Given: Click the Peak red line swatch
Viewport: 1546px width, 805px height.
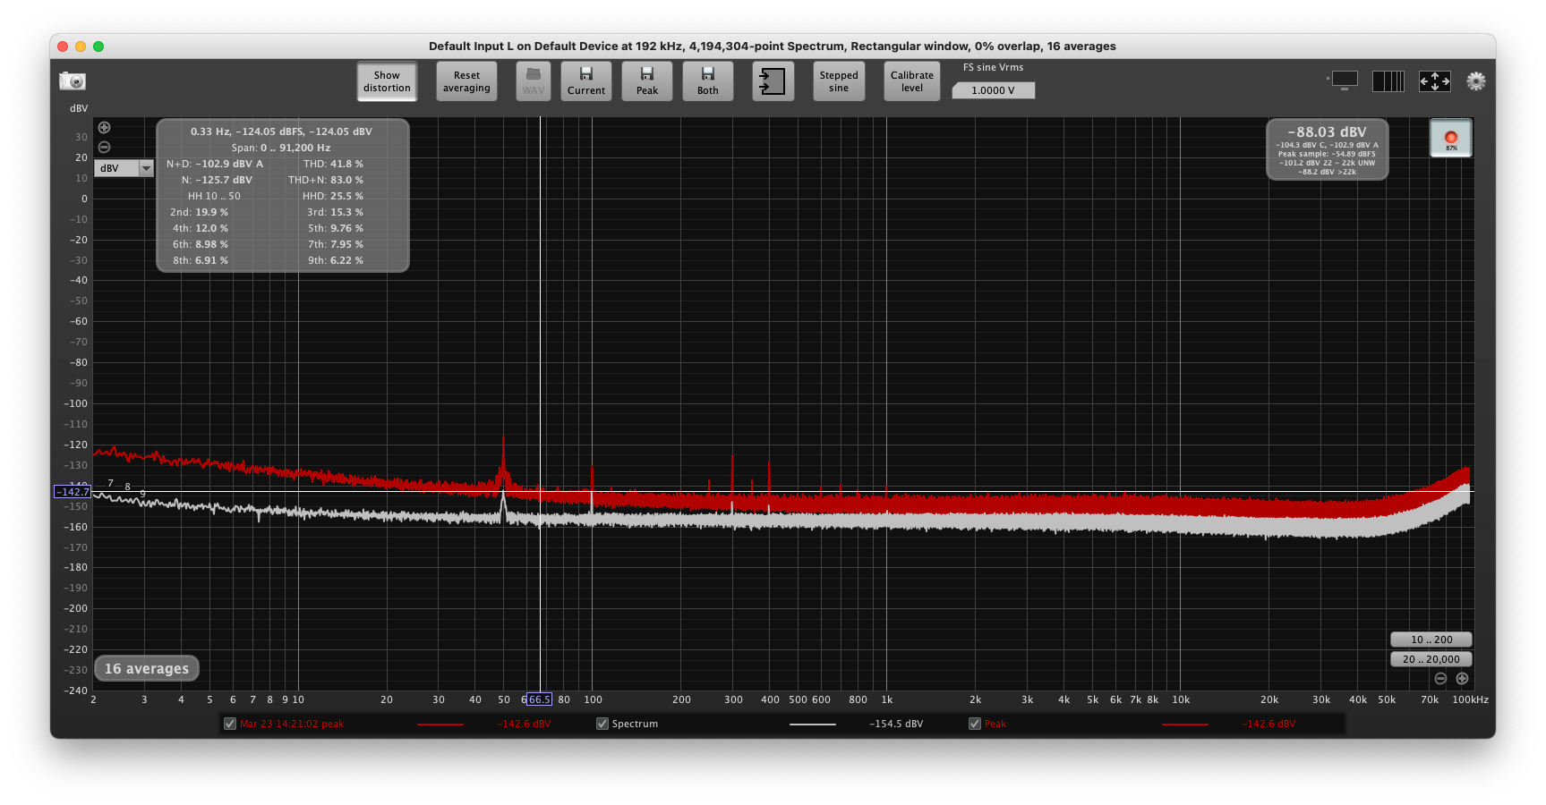Looking at the screenshot, I should (x=1184, y=724).
